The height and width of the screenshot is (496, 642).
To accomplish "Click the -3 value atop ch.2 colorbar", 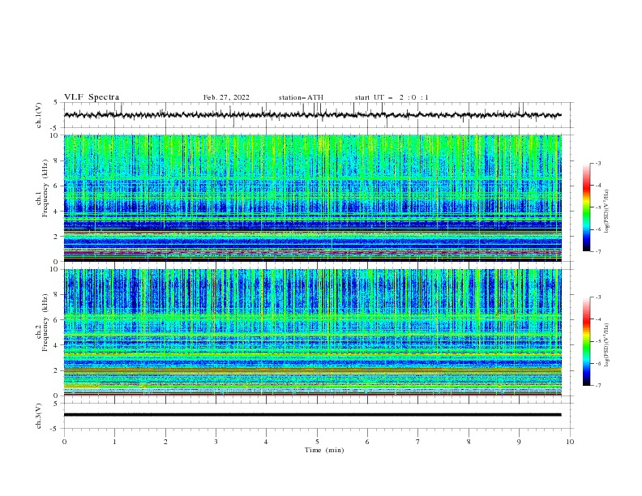I will coord(598,298).
